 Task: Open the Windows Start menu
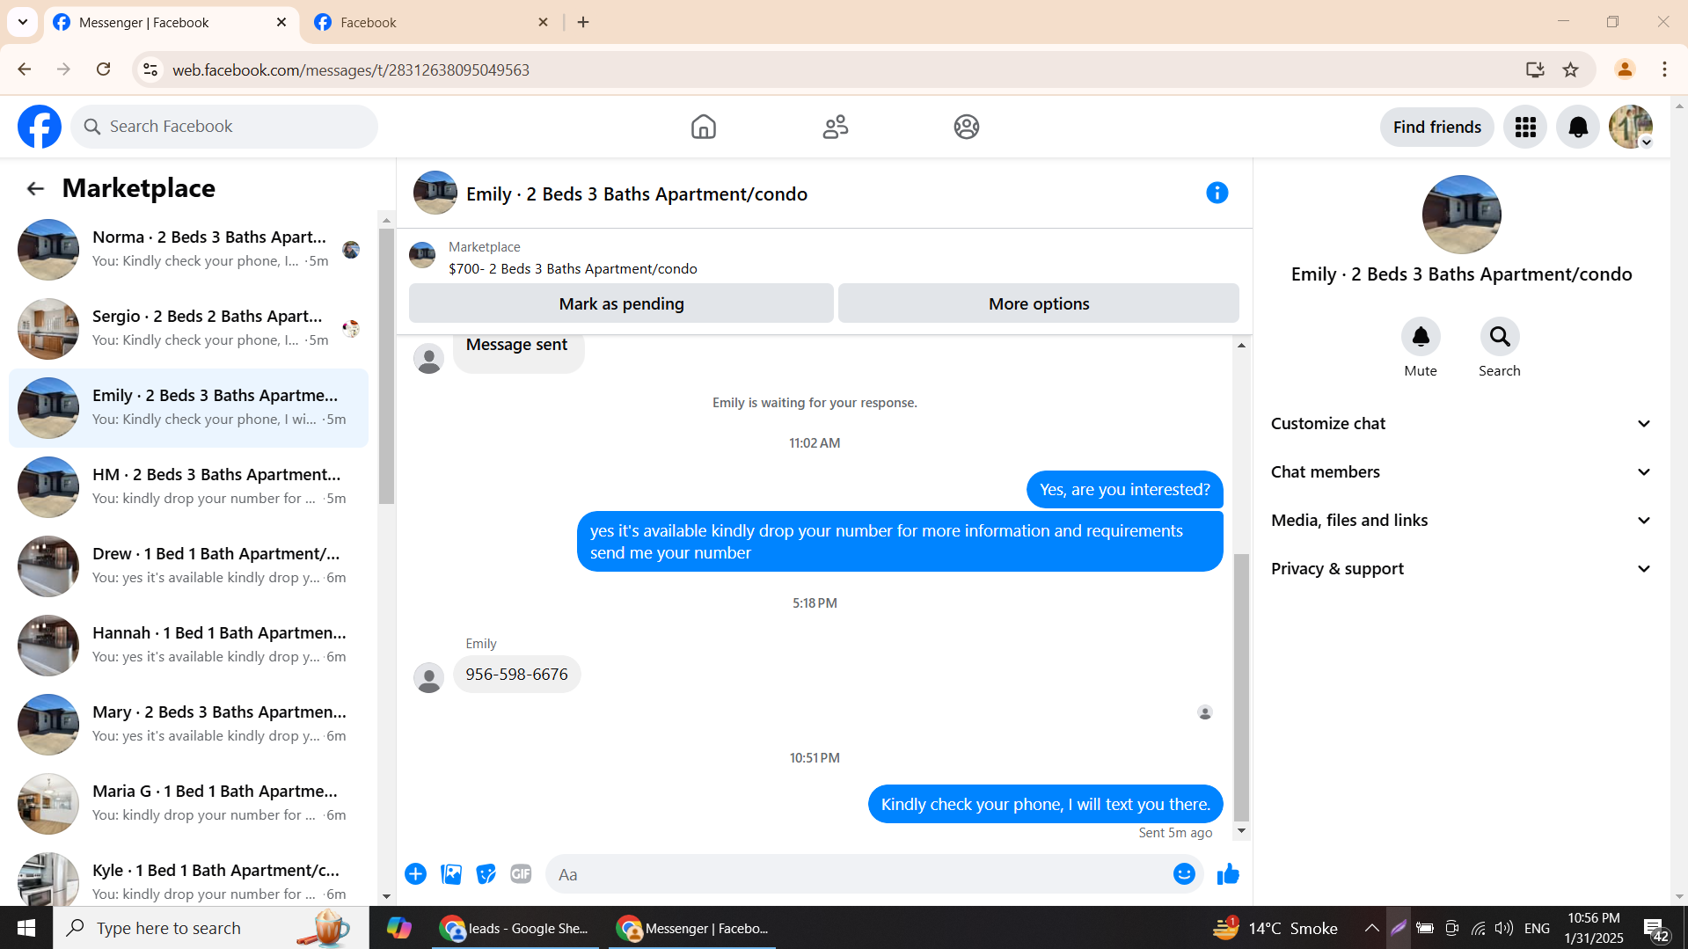pyautogui.click(x=26, y=928)
